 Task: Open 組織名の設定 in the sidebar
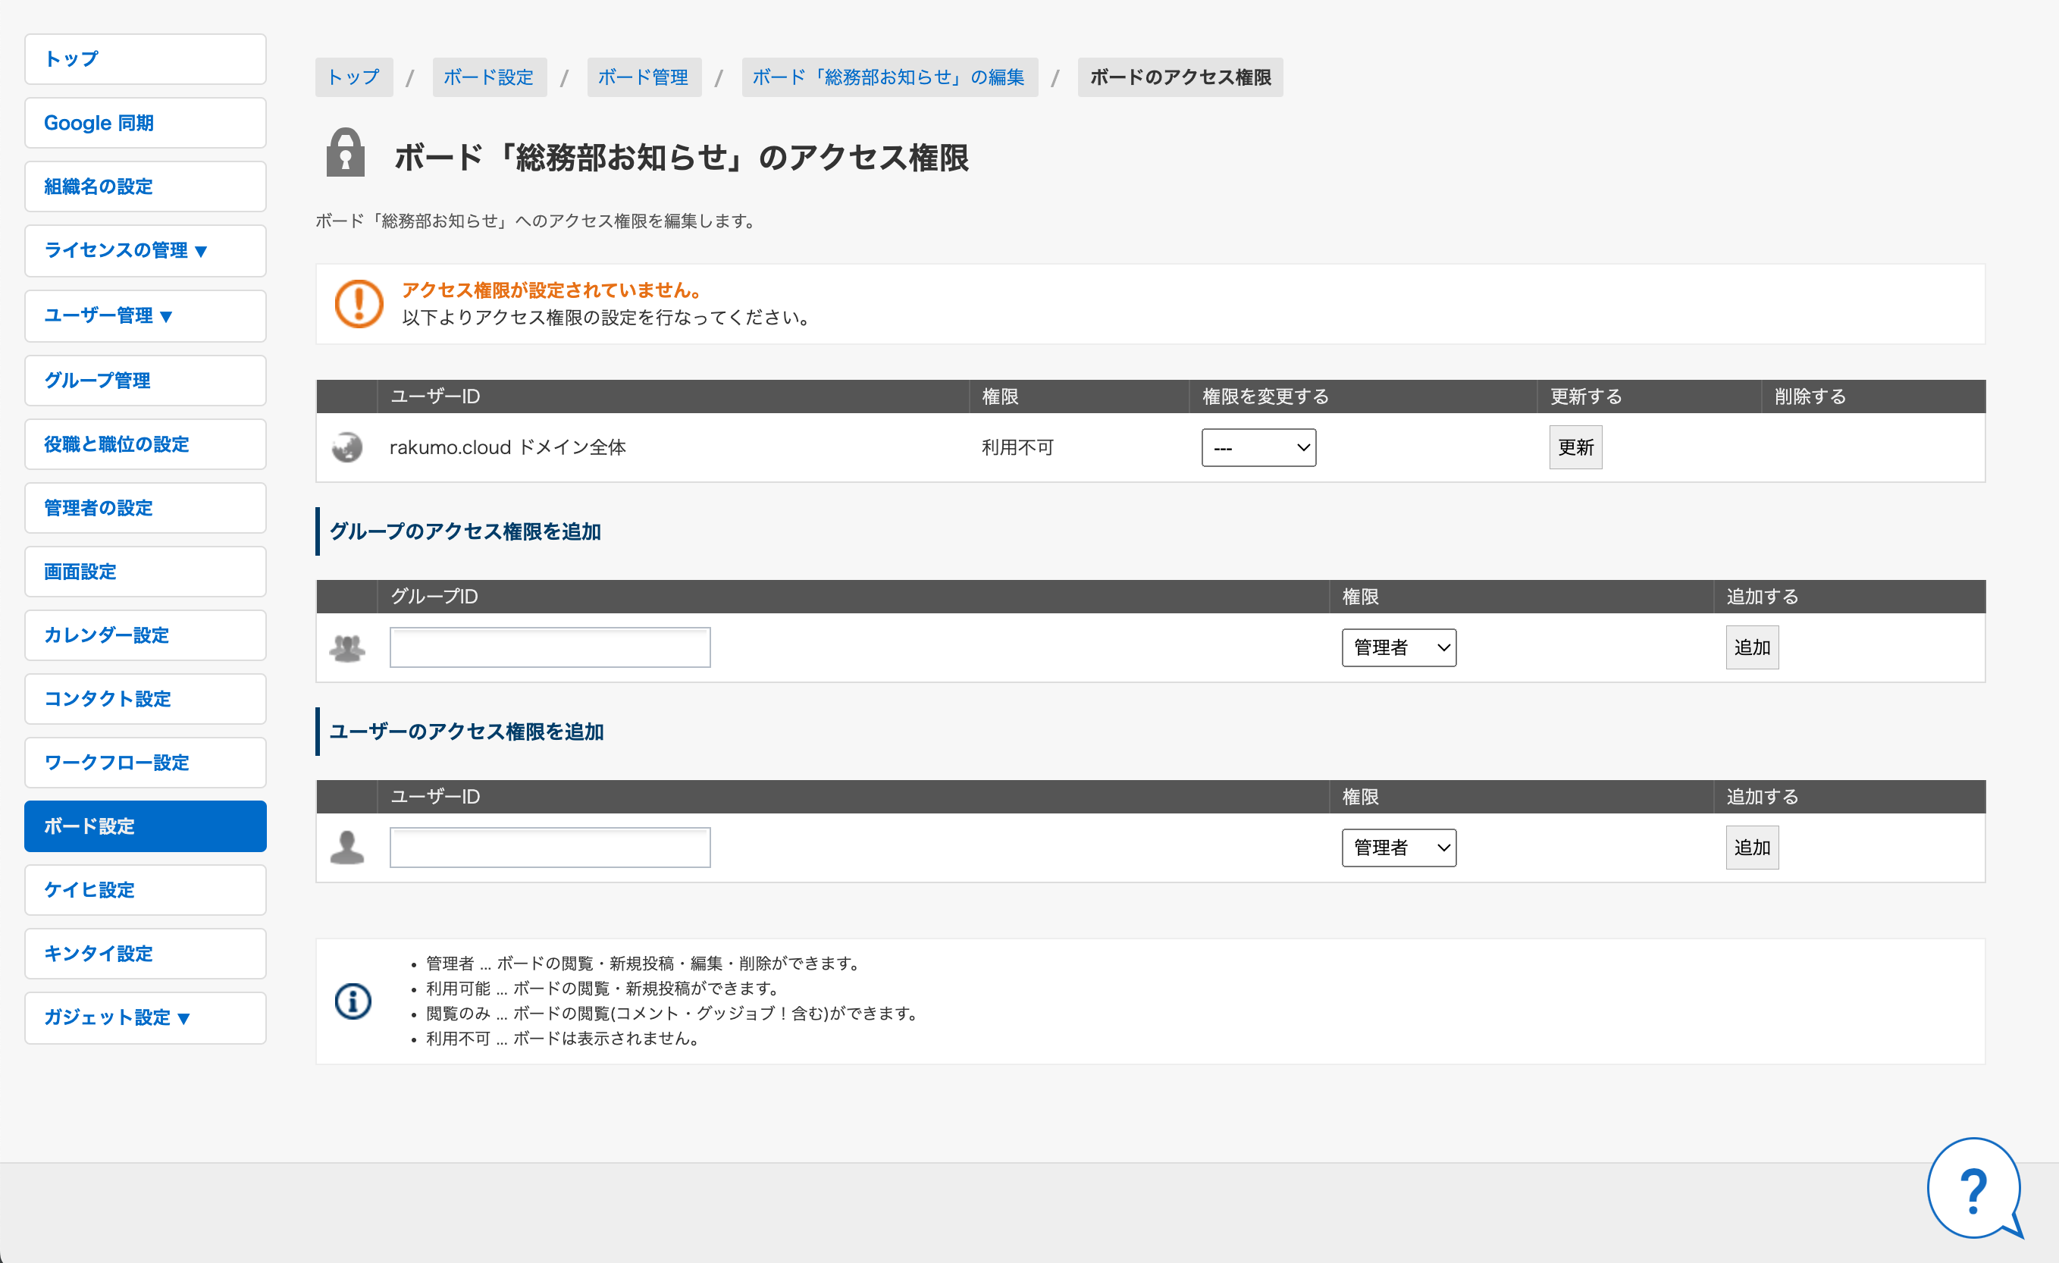click(x=146, y=186)
